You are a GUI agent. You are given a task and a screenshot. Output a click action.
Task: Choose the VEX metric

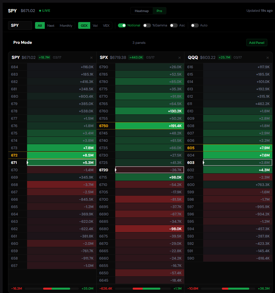106,26
